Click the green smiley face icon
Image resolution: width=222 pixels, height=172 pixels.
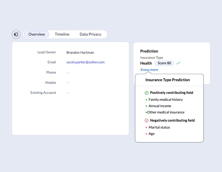147,93
